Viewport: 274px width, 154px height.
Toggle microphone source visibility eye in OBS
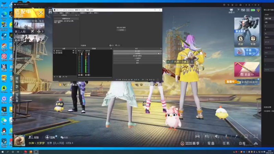[x=73, y=51]
